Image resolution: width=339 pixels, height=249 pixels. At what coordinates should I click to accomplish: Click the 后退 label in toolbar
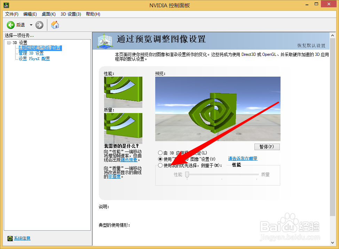coord(21,25)
